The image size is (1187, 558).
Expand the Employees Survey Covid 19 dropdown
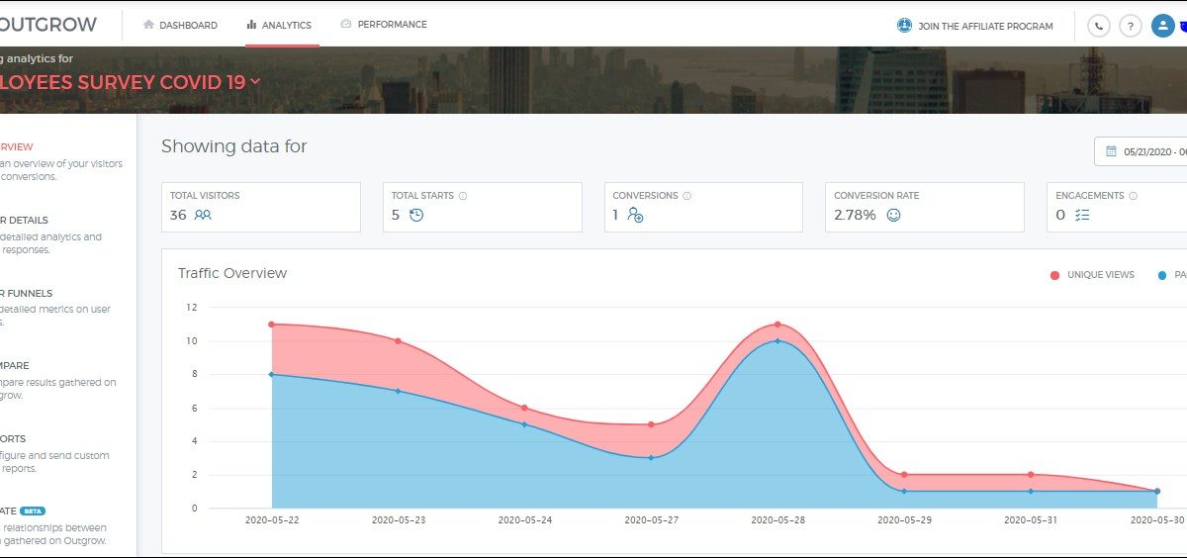point(255,81)
